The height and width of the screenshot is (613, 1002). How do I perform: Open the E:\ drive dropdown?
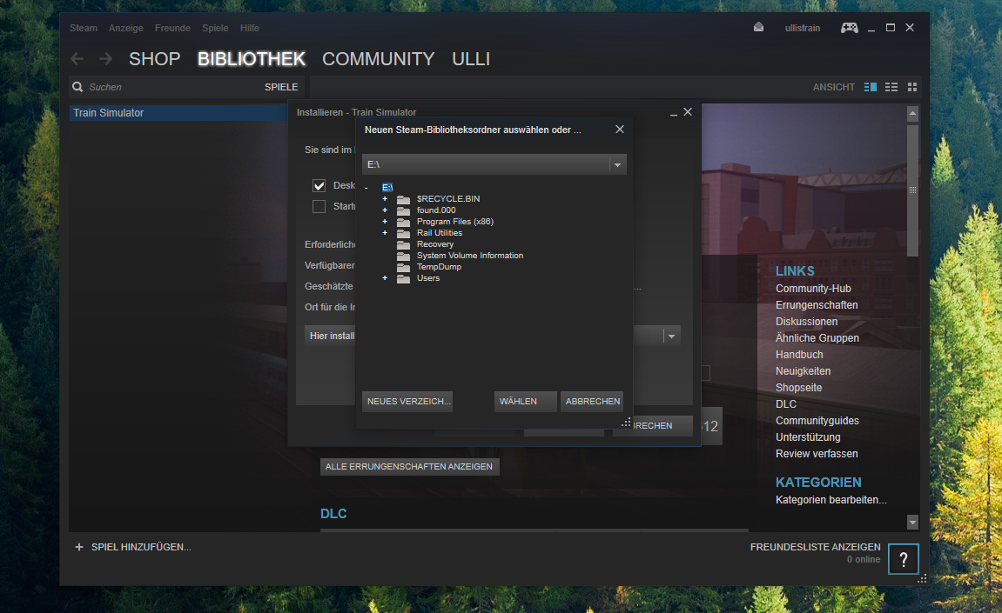[x=617, y=164]
